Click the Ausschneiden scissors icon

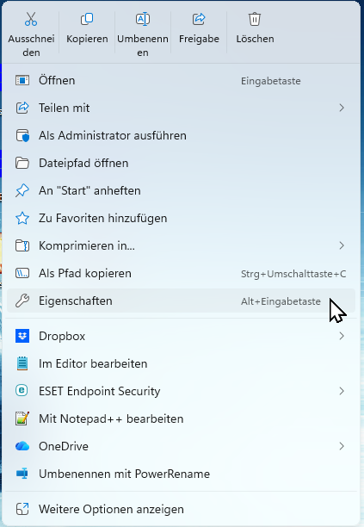point(31,19)
